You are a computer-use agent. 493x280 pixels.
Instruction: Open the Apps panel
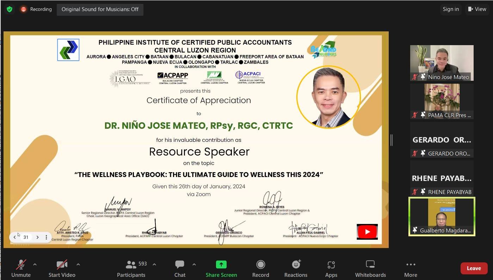(x=331, y=269)
